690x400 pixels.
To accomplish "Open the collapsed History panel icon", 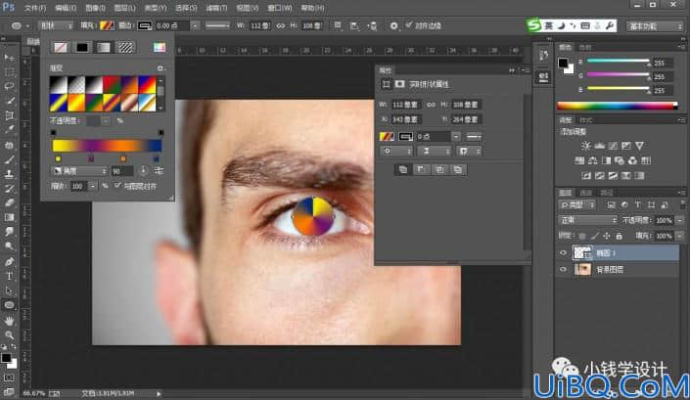I will click(x=543, y=56).
